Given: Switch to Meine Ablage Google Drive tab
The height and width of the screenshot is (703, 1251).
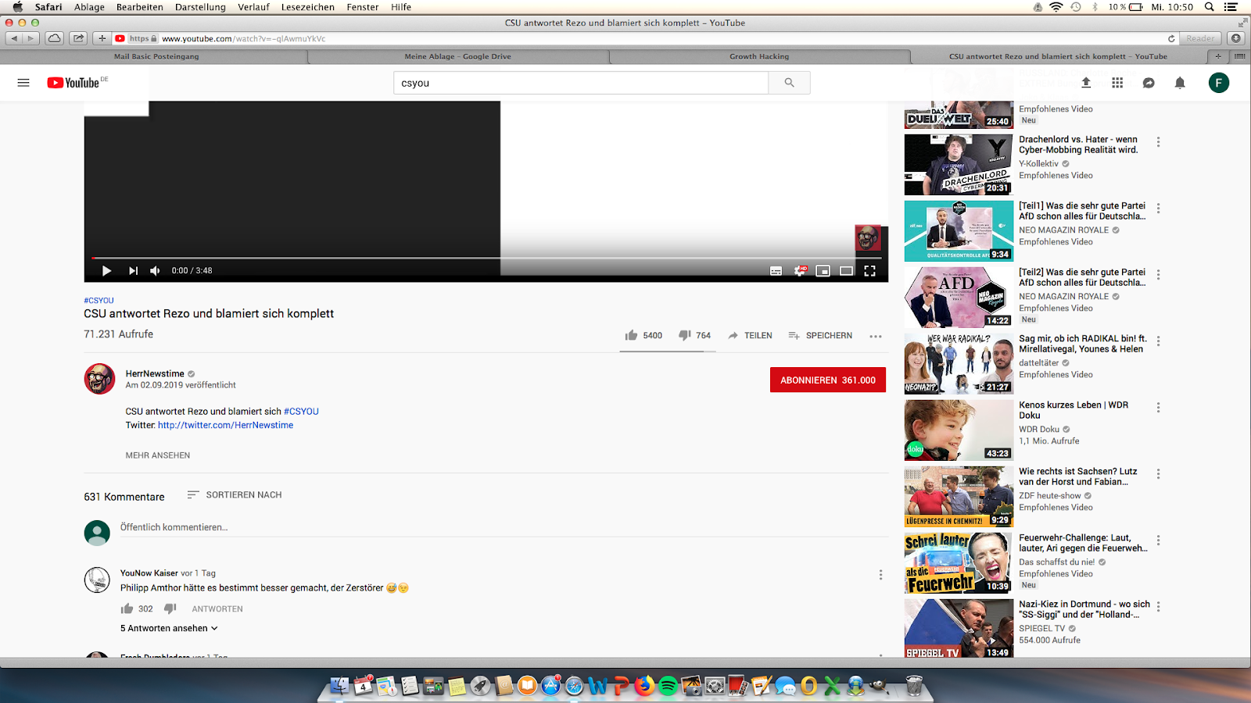Looking at the screenshot, I should 458,56.
